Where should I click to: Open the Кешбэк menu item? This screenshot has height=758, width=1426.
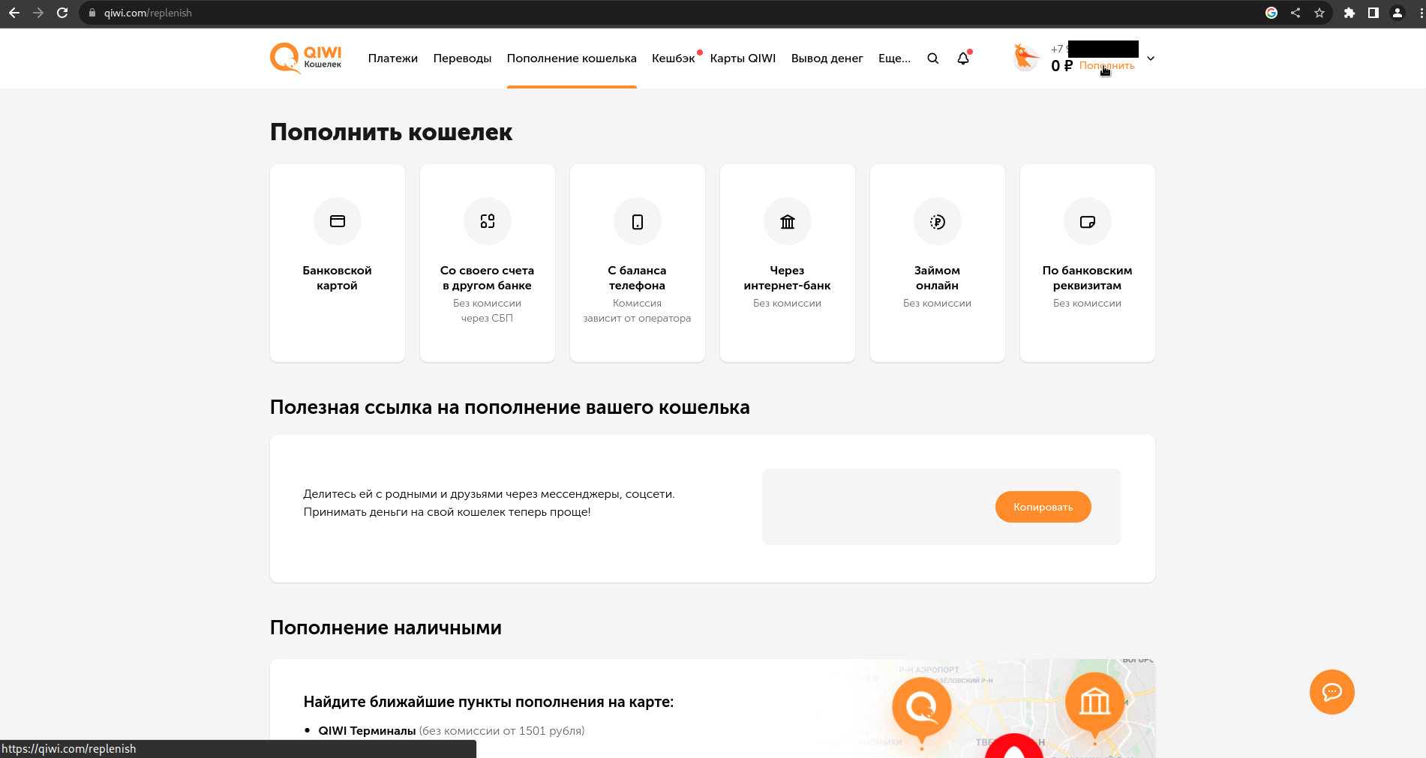(674, 58)
